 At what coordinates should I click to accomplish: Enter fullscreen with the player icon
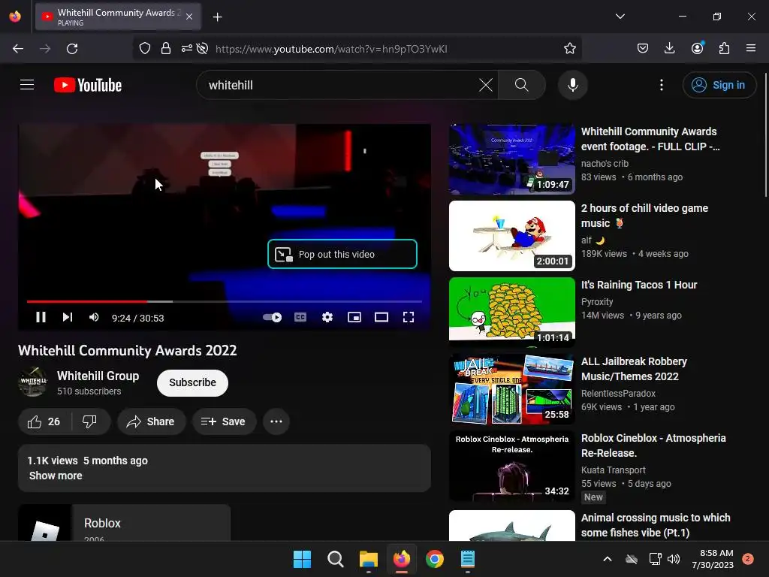coord(408,318)
